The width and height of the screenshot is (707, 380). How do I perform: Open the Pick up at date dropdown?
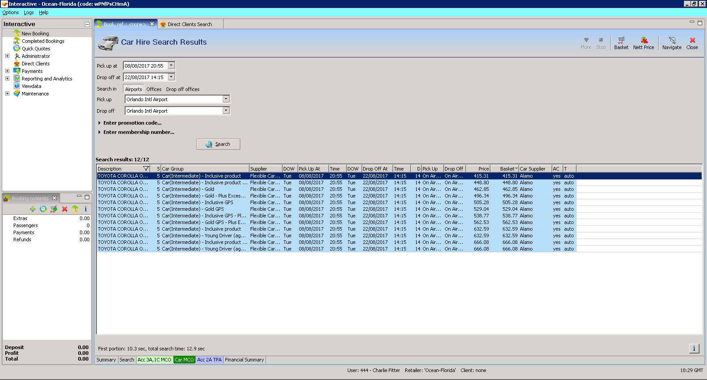pos(171,65)
